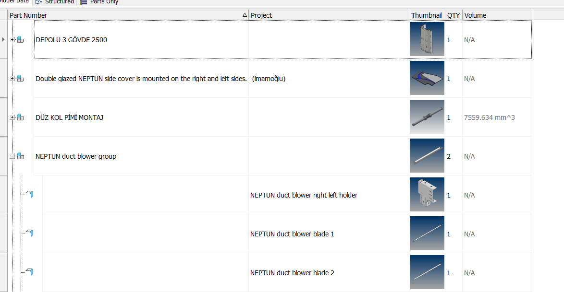Switch to the Parts Only tab
The height and width of the screenshot is (292, 564).
pos(99,2)
